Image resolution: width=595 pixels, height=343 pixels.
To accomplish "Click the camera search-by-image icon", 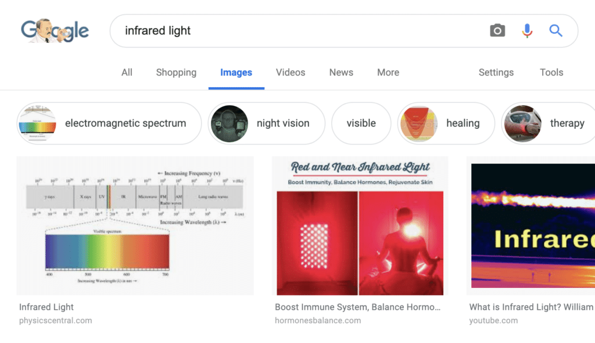I will [x=497, y=31].
